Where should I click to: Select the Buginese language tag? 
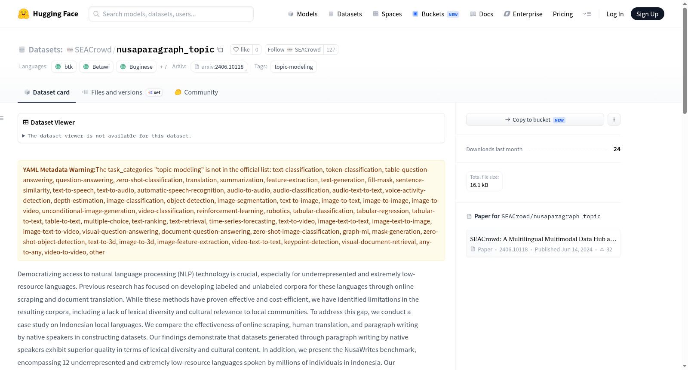coord(136,67)
